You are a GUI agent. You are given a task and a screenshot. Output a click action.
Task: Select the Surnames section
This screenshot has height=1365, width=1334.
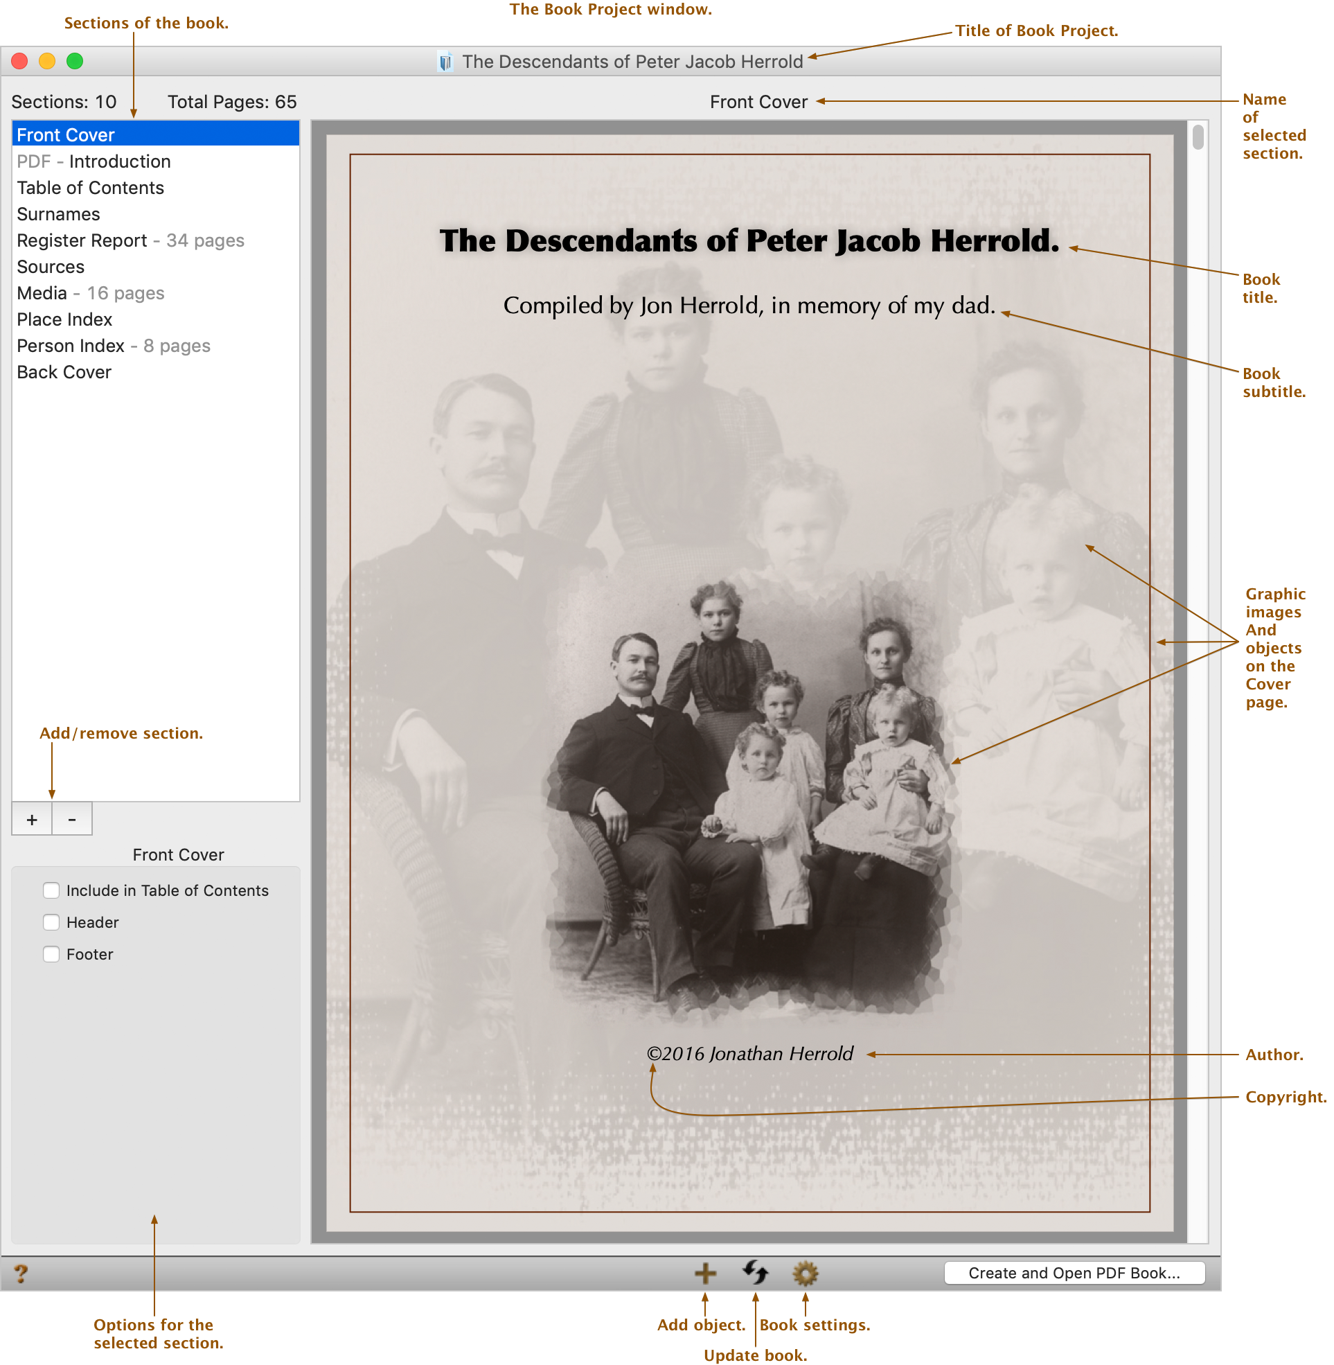[156, 213]
